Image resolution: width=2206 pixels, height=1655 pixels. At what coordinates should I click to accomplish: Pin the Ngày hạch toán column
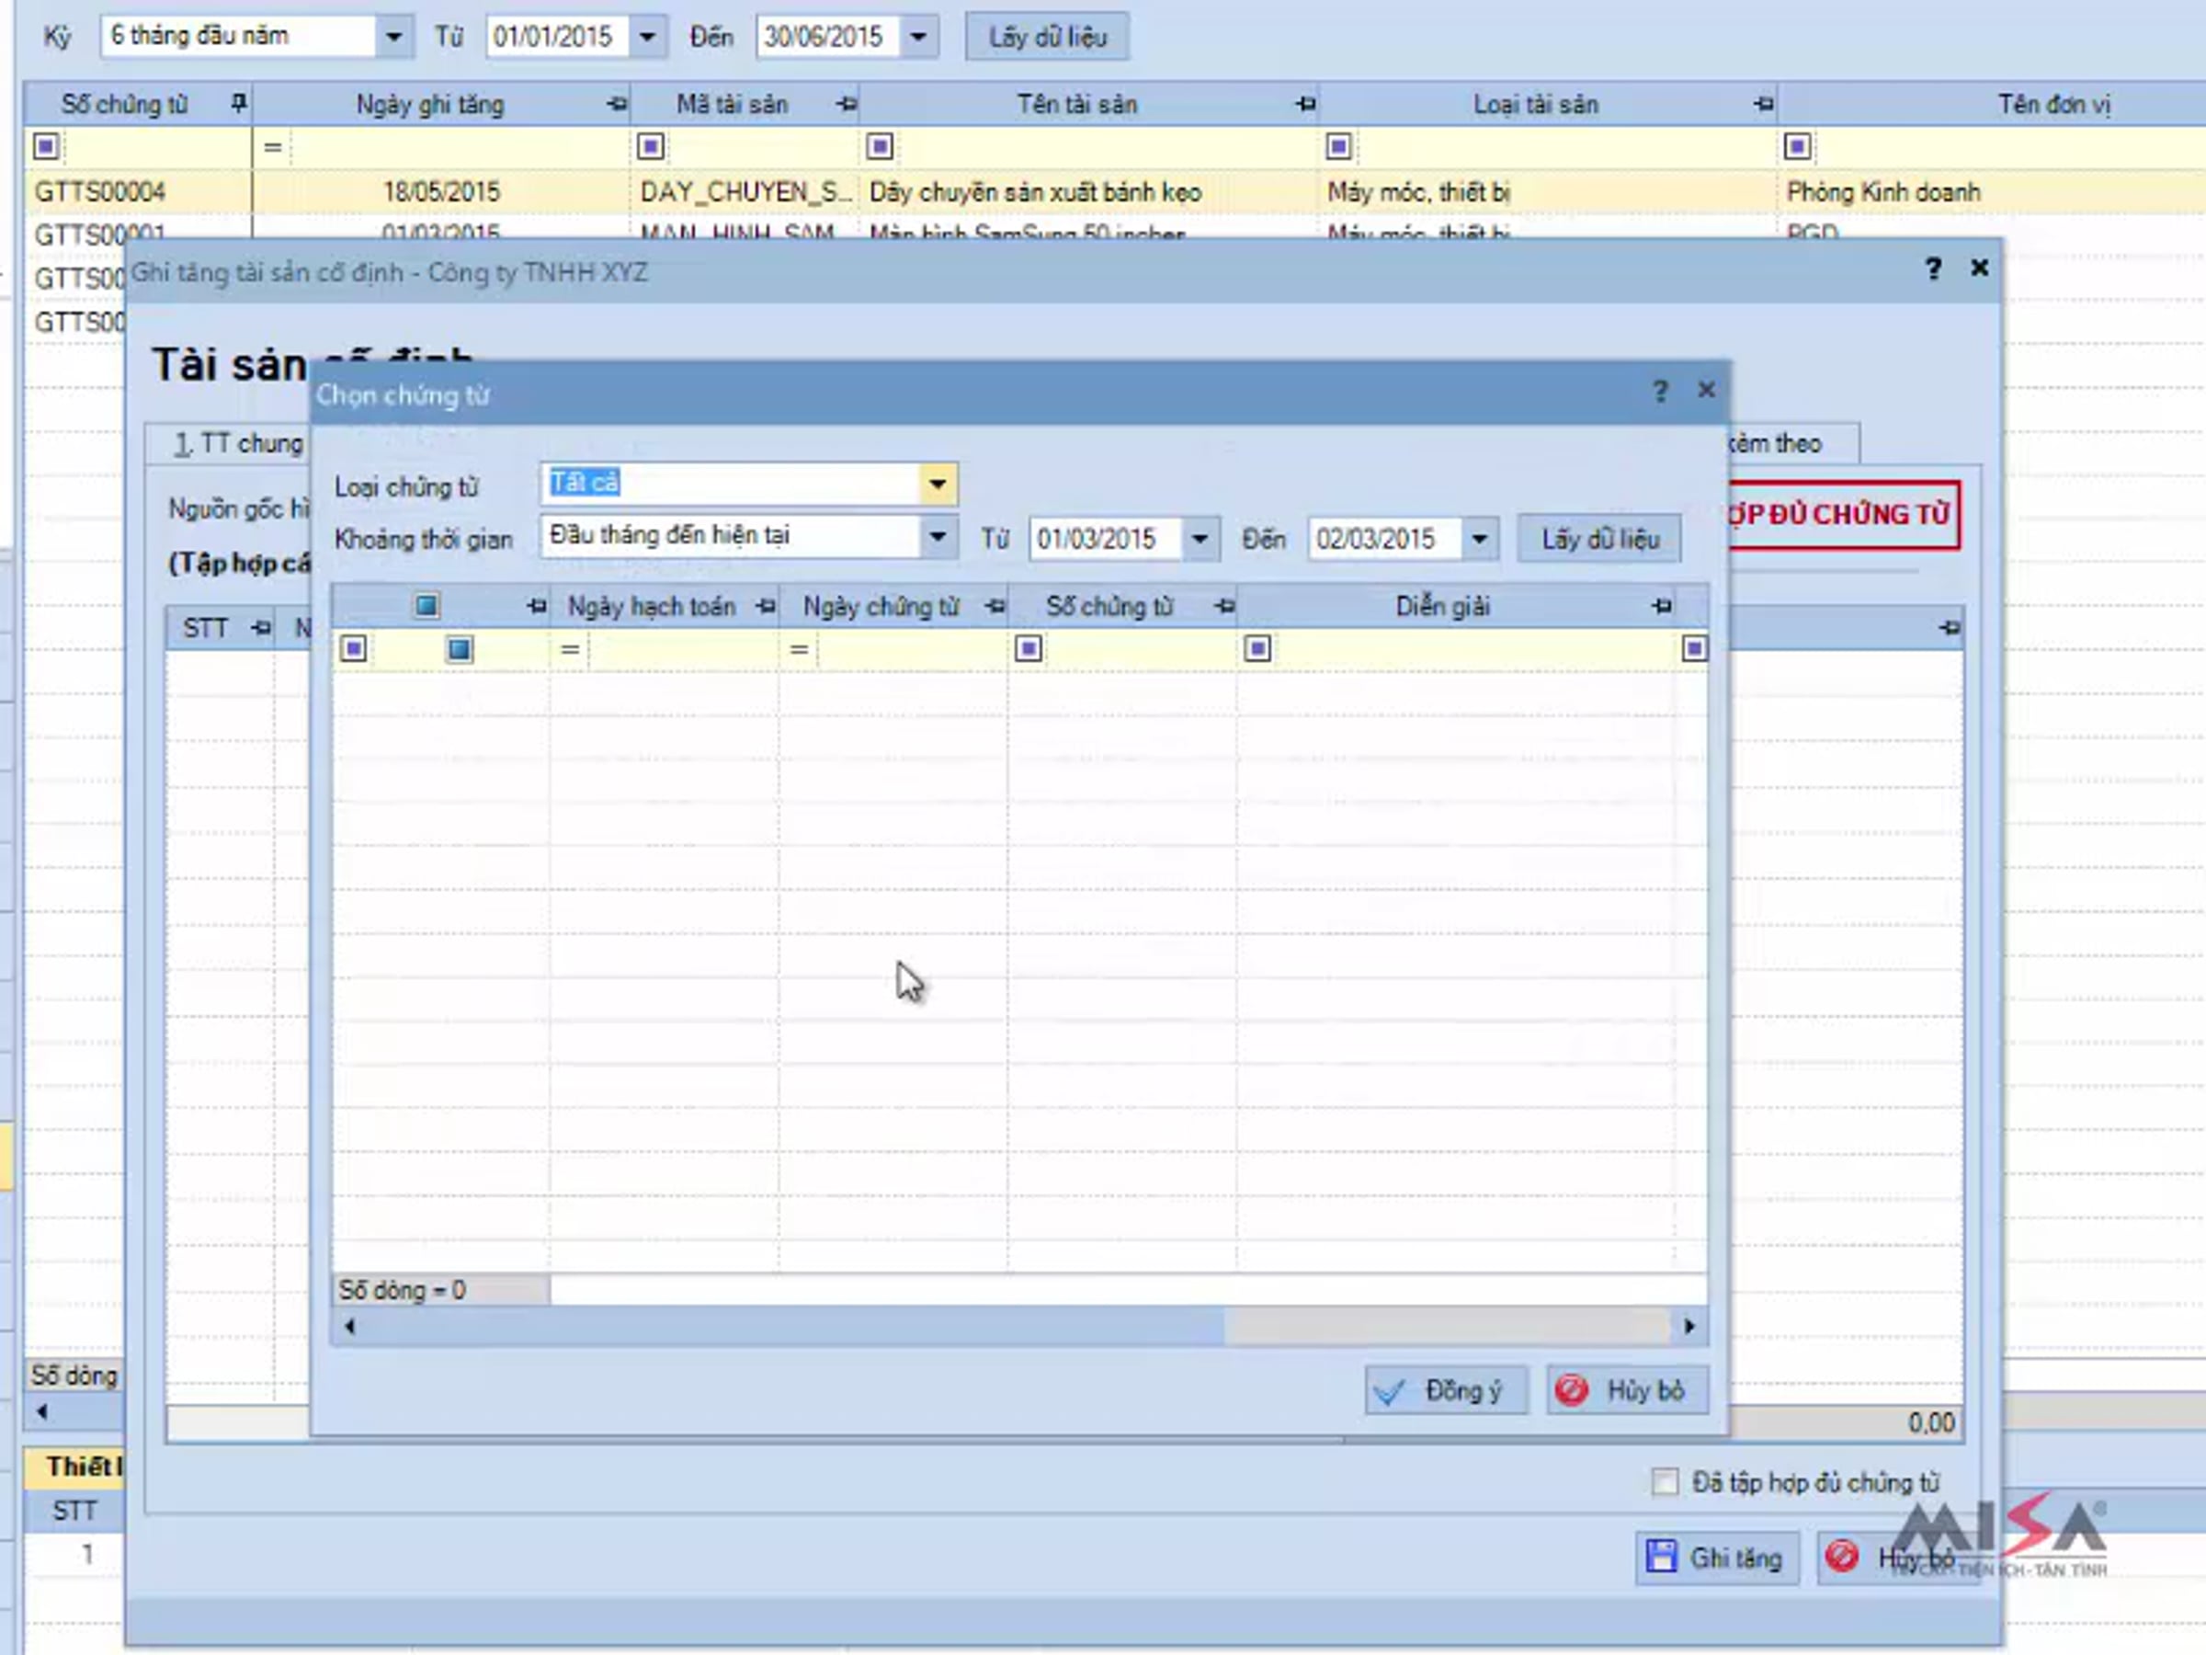[766, 606]
